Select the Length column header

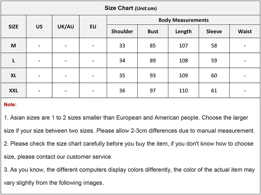183,31
